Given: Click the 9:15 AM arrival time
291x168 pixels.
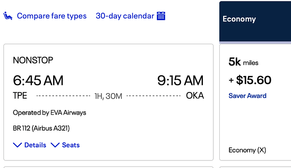Looking at the screenshot, I should click(x=181, y=81).
